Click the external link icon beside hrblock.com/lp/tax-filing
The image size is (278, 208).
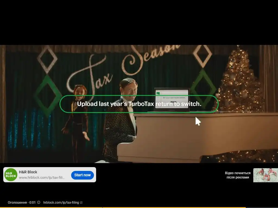point(81,203)
